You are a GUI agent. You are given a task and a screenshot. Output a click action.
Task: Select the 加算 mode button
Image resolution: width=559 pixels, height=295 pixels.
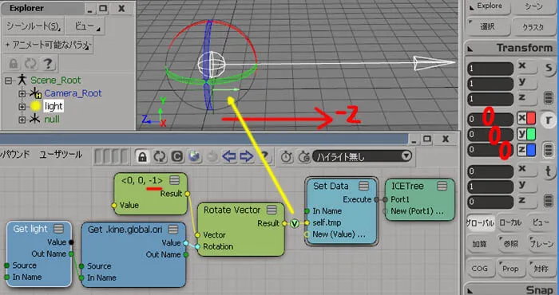click(x=480, y=244)
